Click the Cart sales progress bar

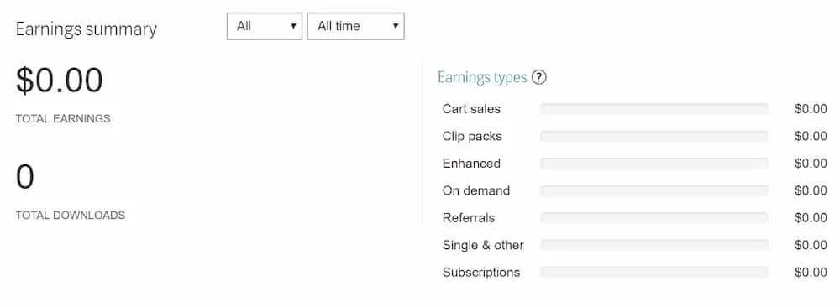tap(654, 109)
